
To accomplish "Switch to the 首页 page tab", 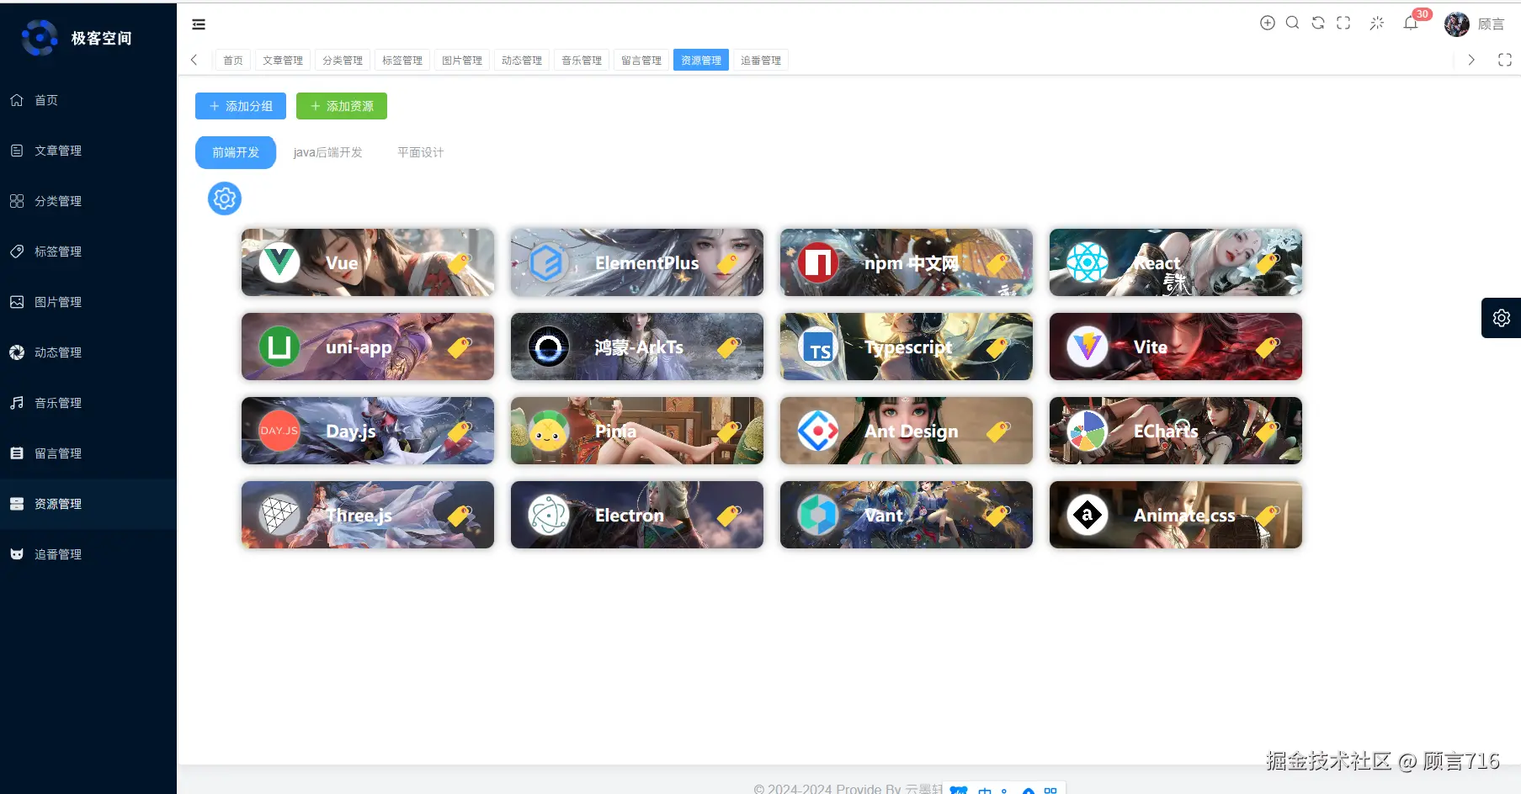I will coord(233,61).
